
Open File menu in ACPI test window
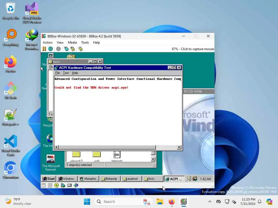coord(58,73)
